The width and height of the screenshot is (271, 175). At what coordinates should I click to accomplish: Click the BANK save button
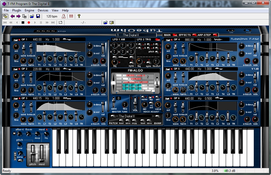tap(149, 120)
